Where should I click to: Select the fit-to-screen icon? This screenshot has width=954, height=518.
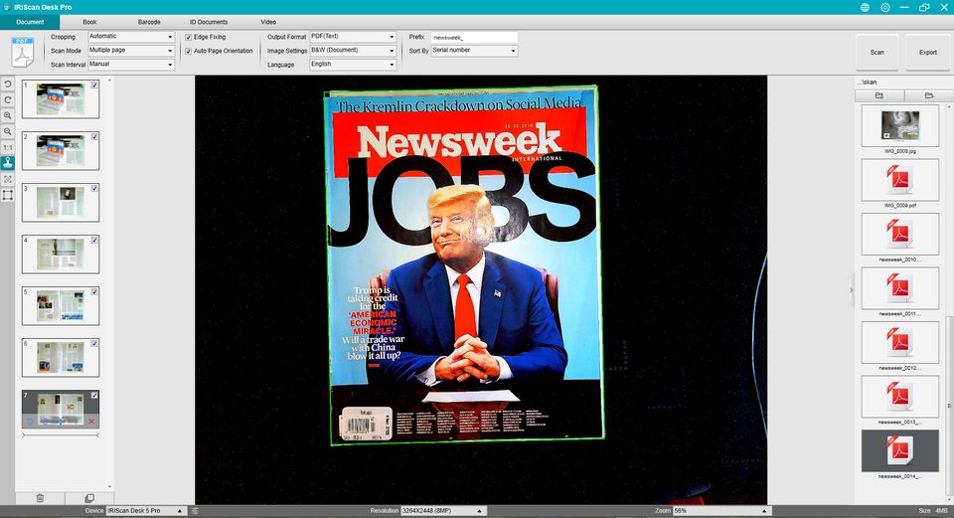pyautogui.click(x=7, y=180)
